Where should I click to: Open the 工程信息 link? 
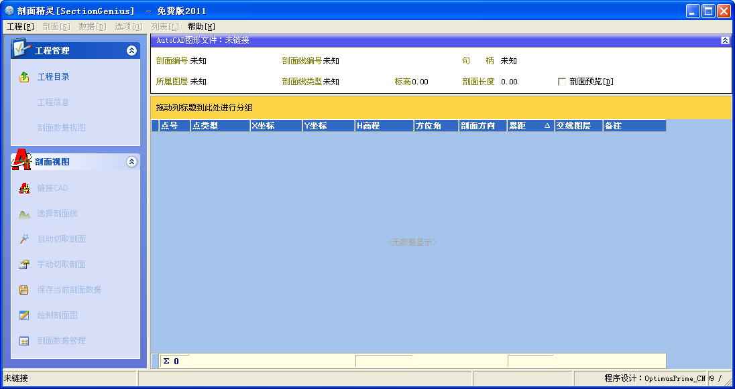(53, 102)
